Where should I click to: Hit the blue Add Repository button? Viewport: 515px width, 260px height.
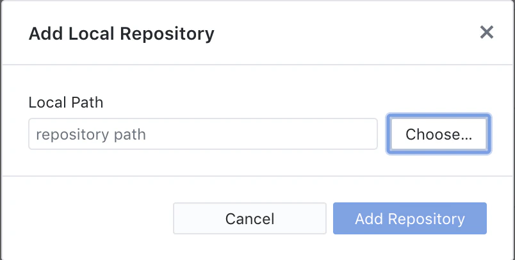click(409, 218)
